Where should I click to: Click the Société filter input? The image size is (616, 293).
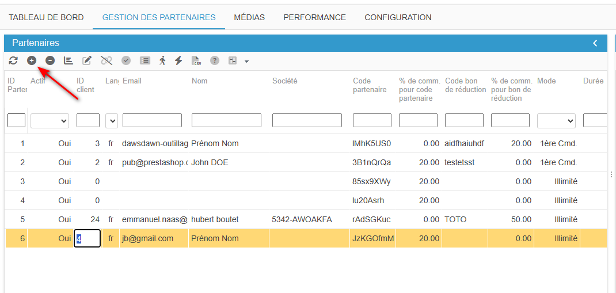[x=307, y=120]
